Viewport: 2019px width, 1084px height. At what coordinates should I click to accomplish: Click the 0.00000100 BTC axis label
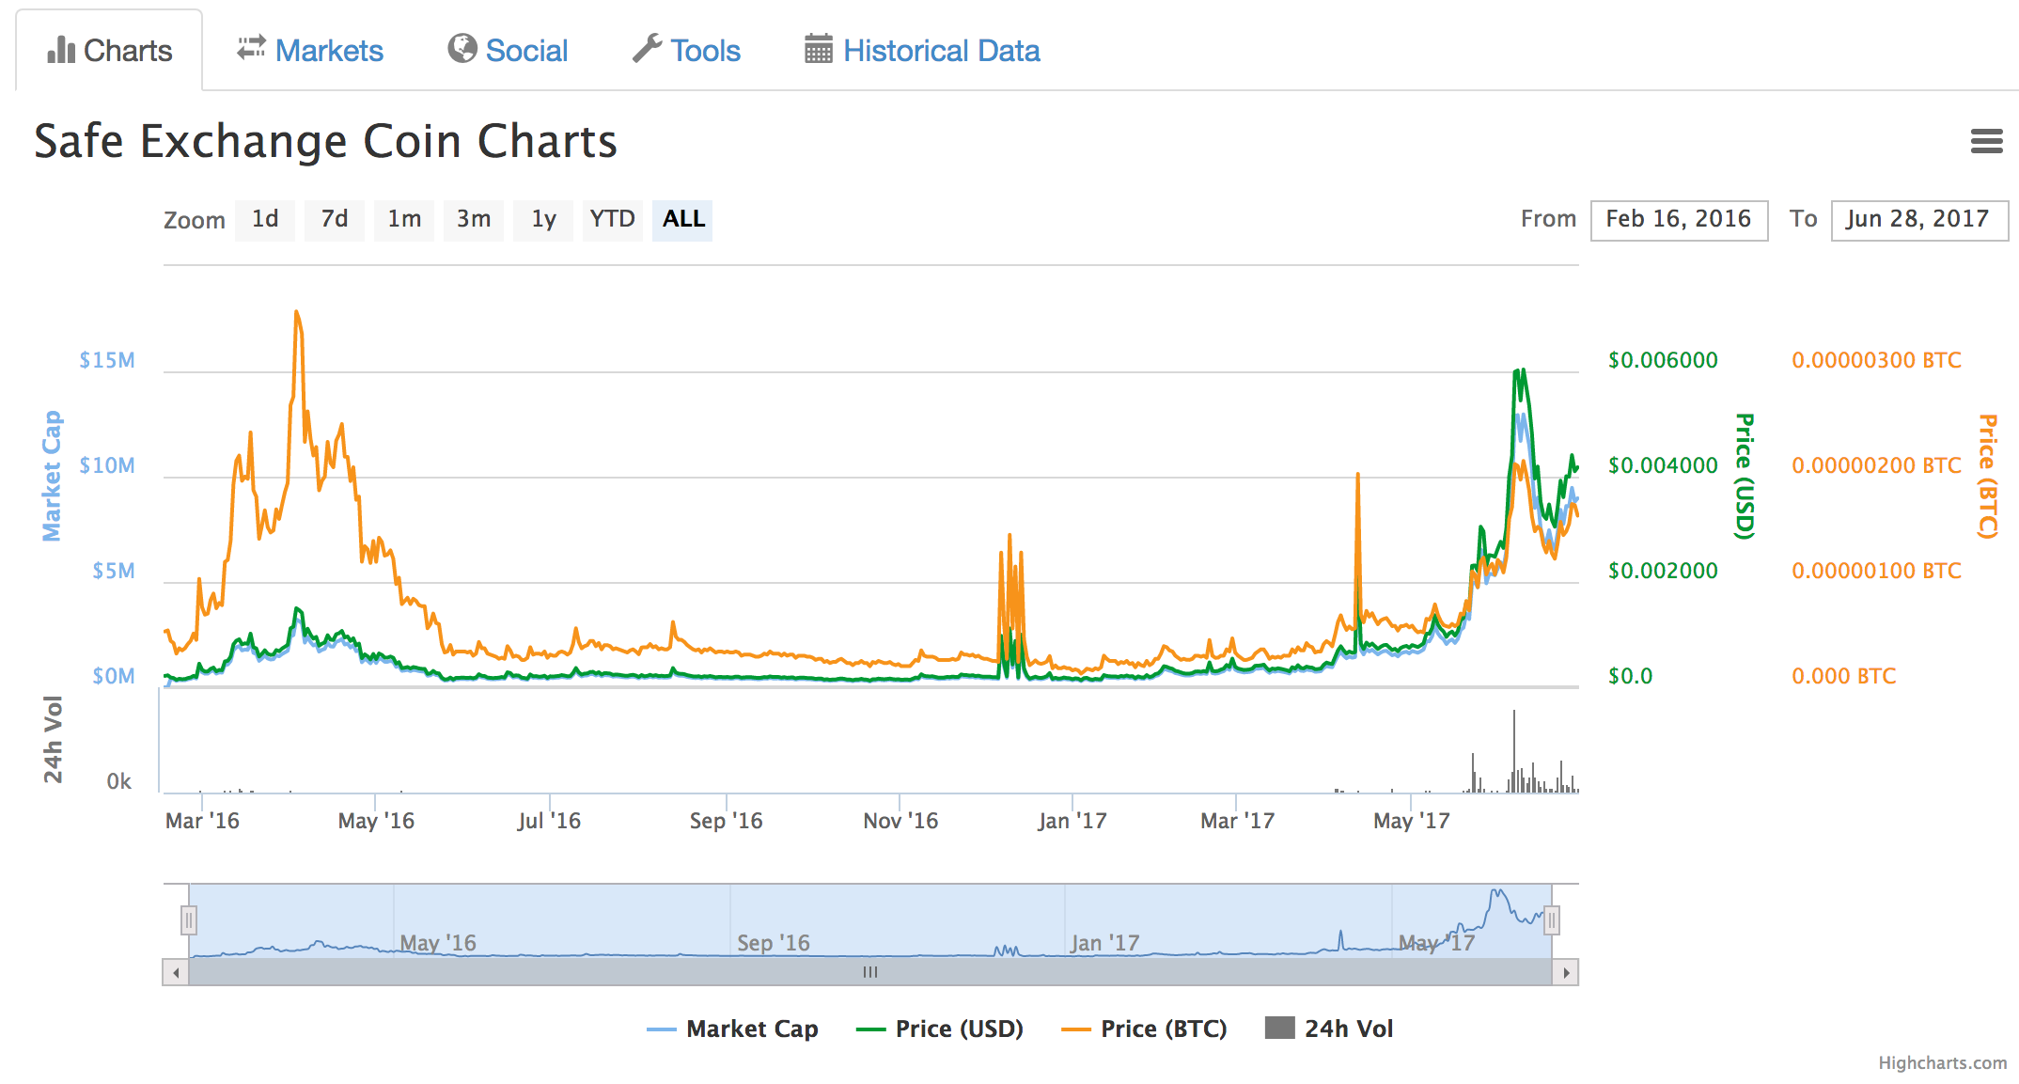point(1876,572)
